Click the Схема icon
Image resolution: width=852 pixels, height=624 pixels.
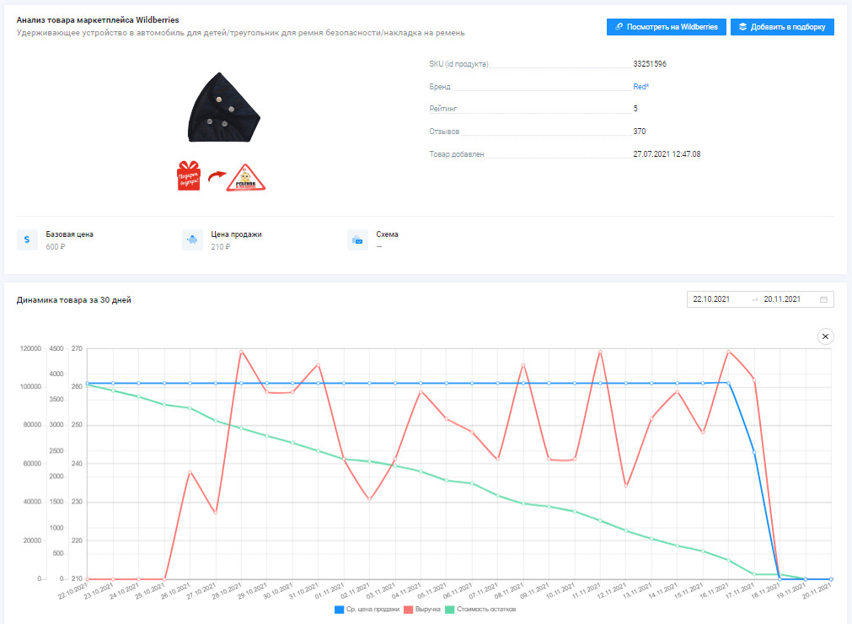357,239
